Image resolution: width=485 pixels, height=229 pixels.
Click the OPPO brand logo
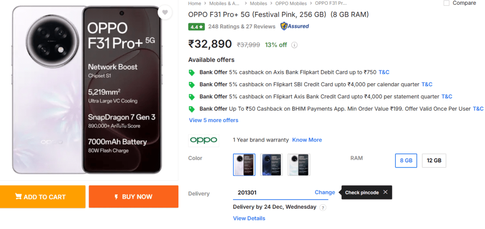pos(204,140)
